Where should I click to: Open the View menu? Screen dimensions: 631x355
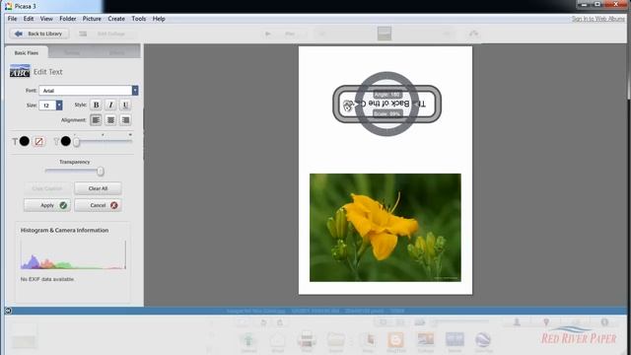click(x=46, y=19)
